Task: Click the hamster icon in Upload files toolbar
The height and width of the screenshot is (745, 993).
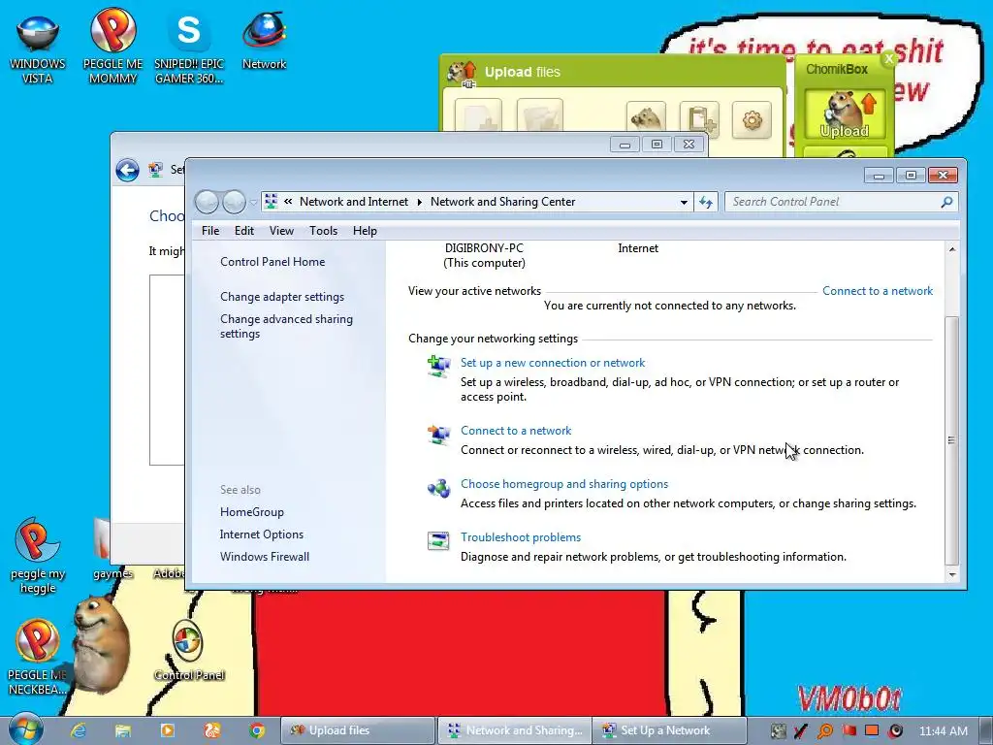Action: (x=646, y=118)
